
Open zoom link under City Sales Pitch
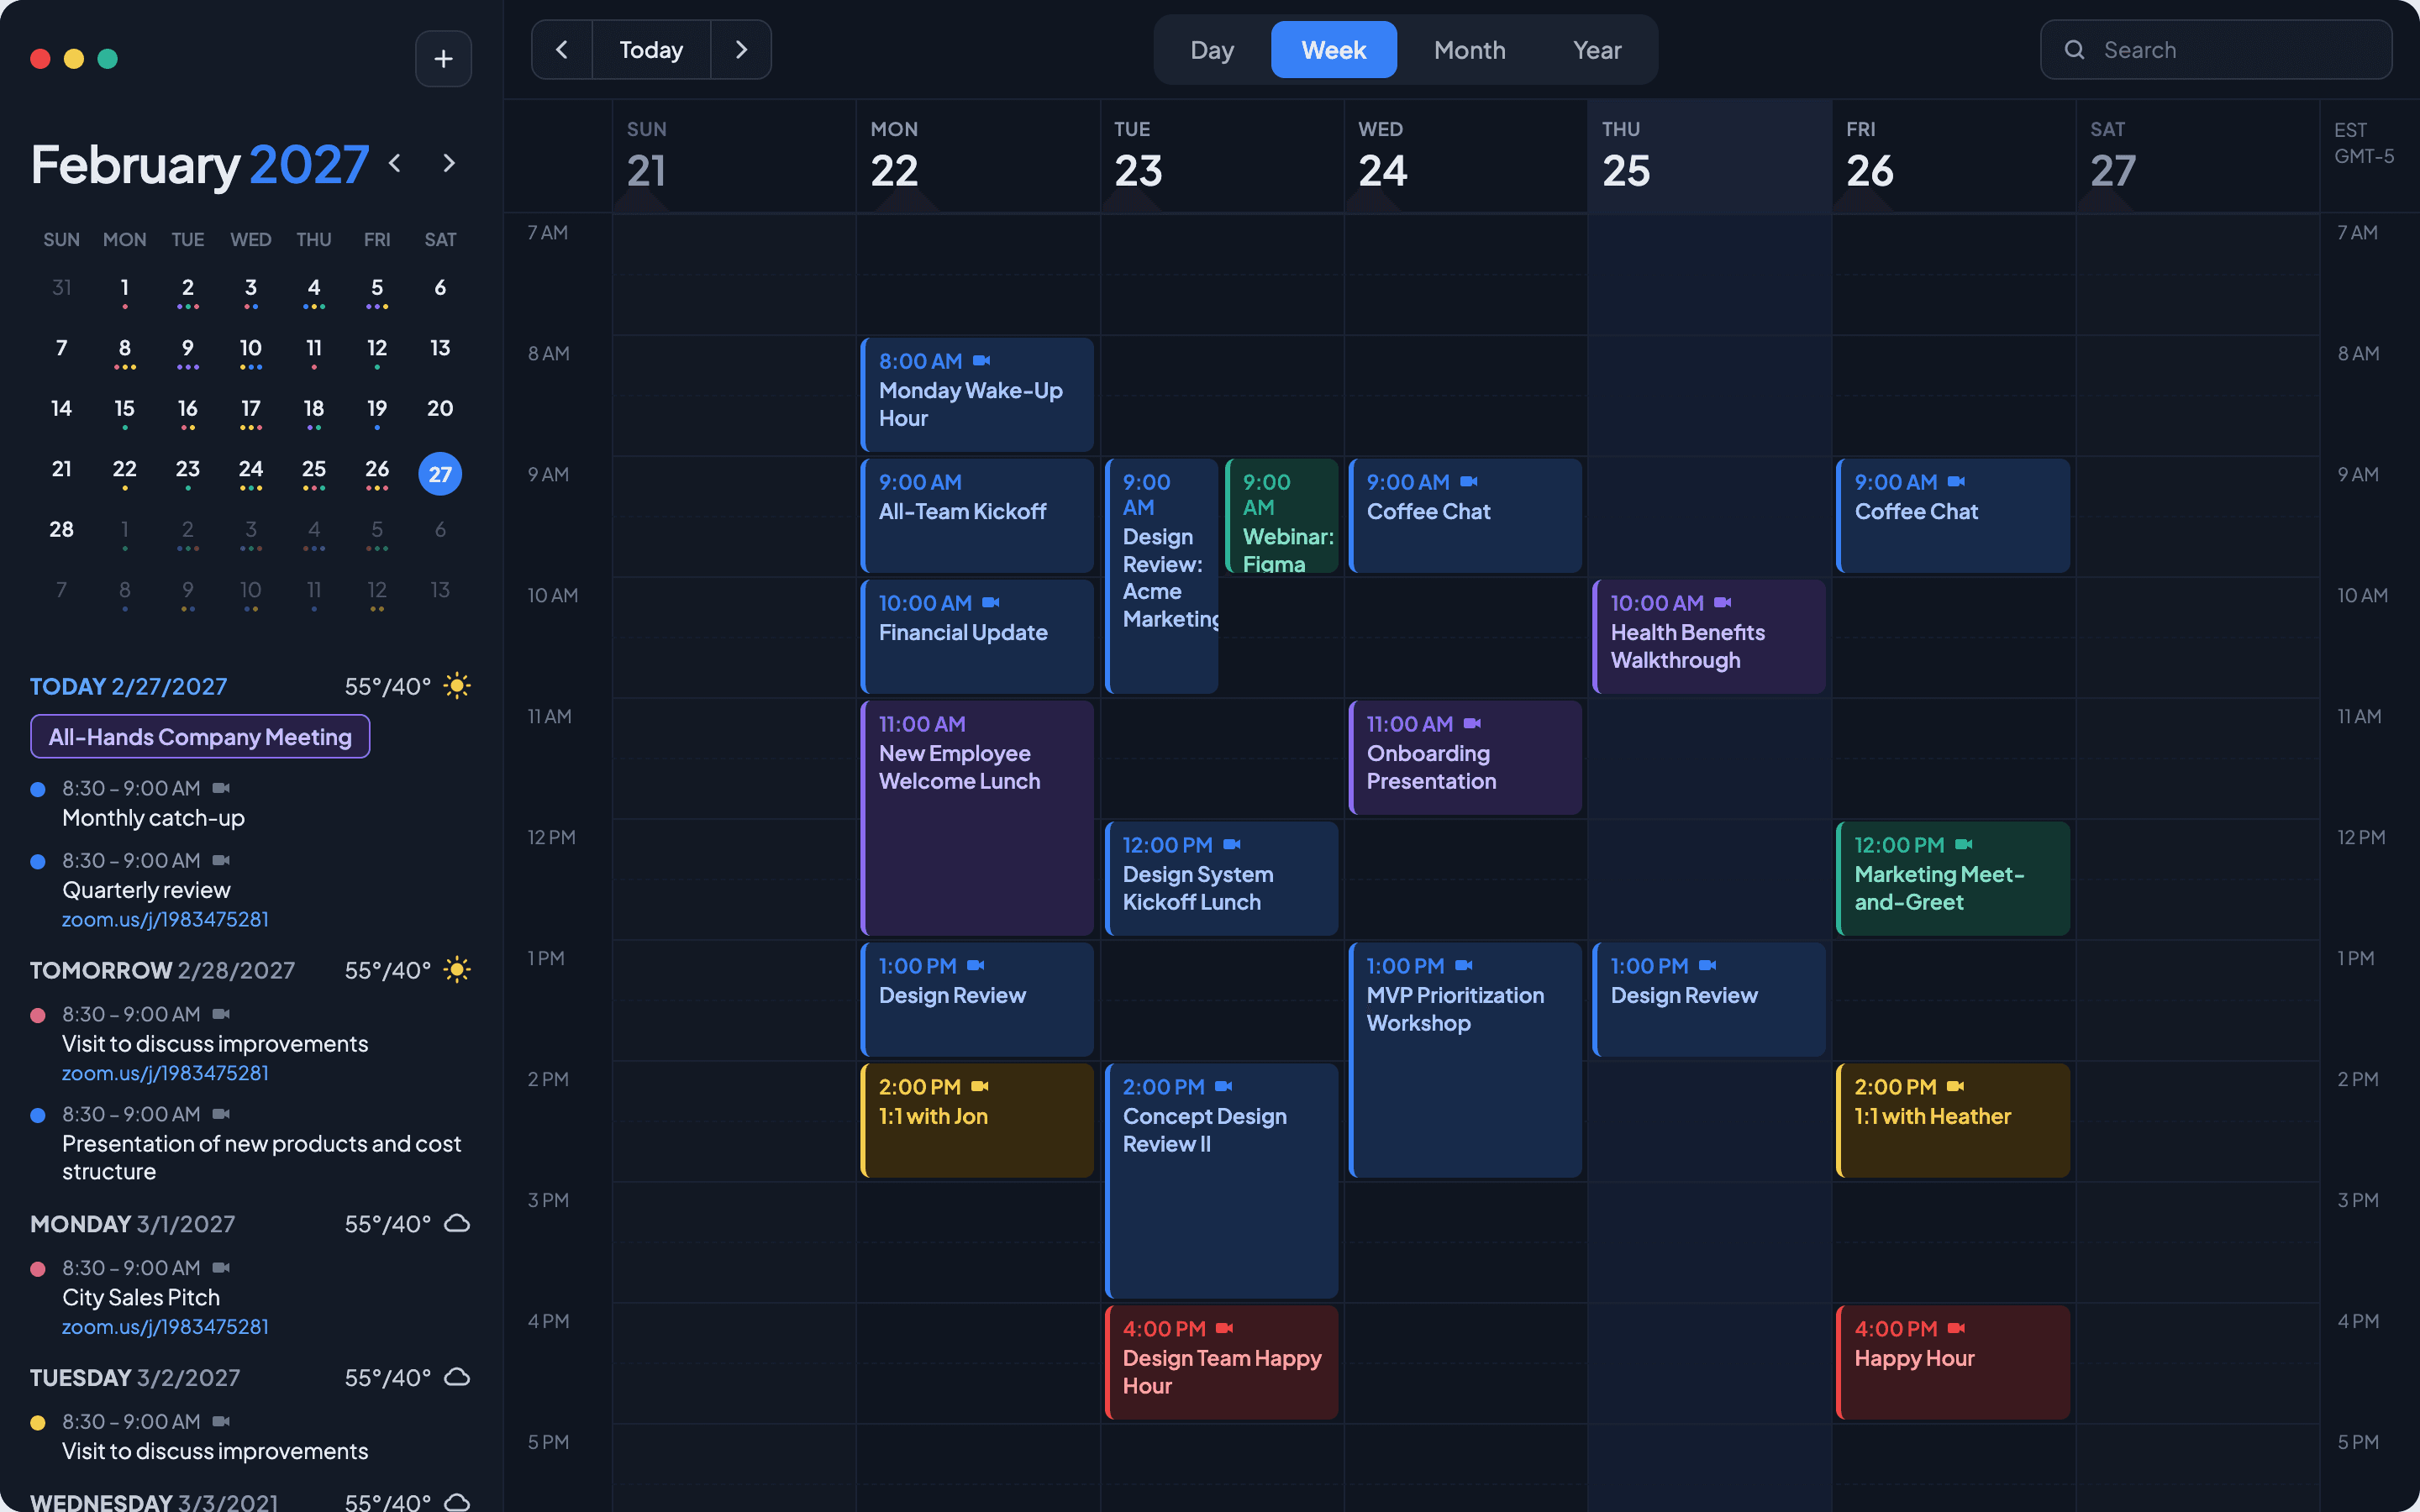(x=165, y=1326)
